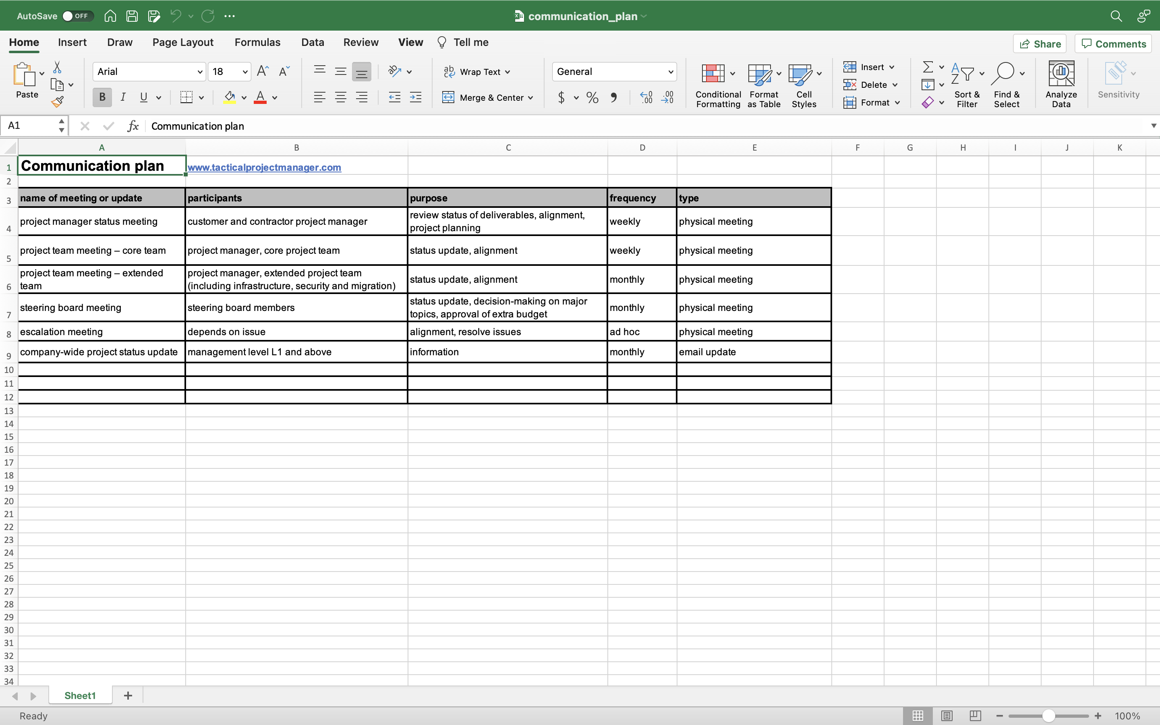Click Tell me search
The image size is (1160, 725).
pyautogui.click(x=462, y=42)
